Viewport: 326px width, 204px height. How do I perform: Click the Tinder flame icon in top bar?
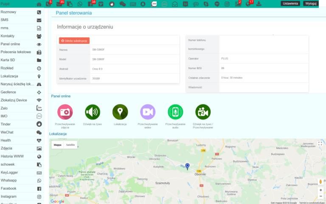pyautogui.click(x=112, y=4)
